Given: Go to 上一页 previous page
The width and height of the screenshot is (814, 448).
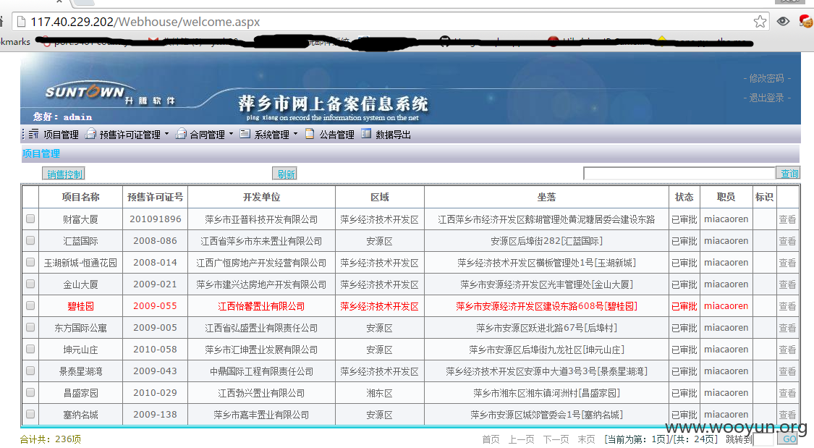Looking at the screenshot, I should click(x=521, y=440).
